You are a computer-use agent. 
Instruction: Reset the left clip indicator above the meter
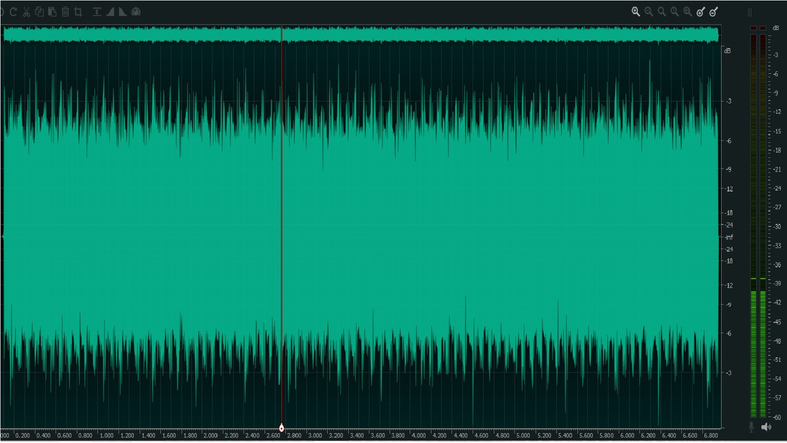tap(753, 28)
